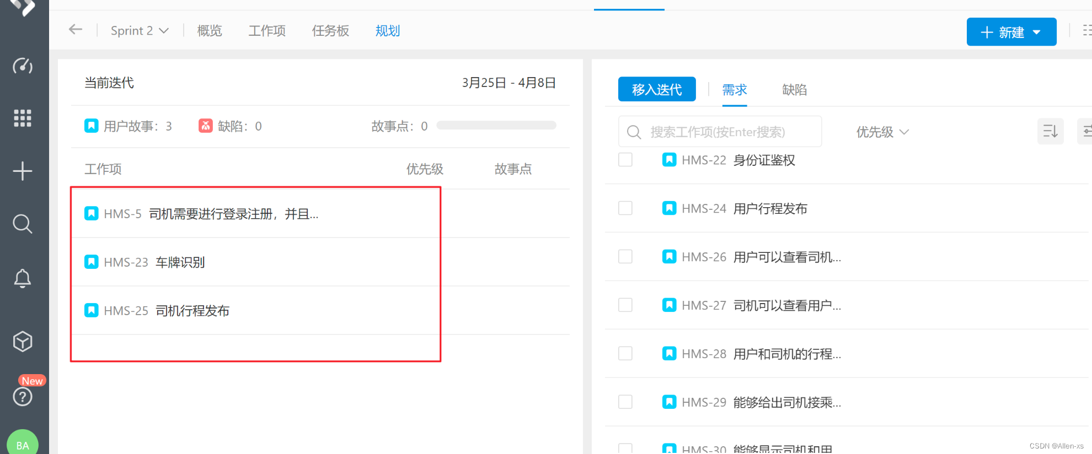Click the story icon of HMS-25
1092x454 pixels.
[x=92, y=310]
